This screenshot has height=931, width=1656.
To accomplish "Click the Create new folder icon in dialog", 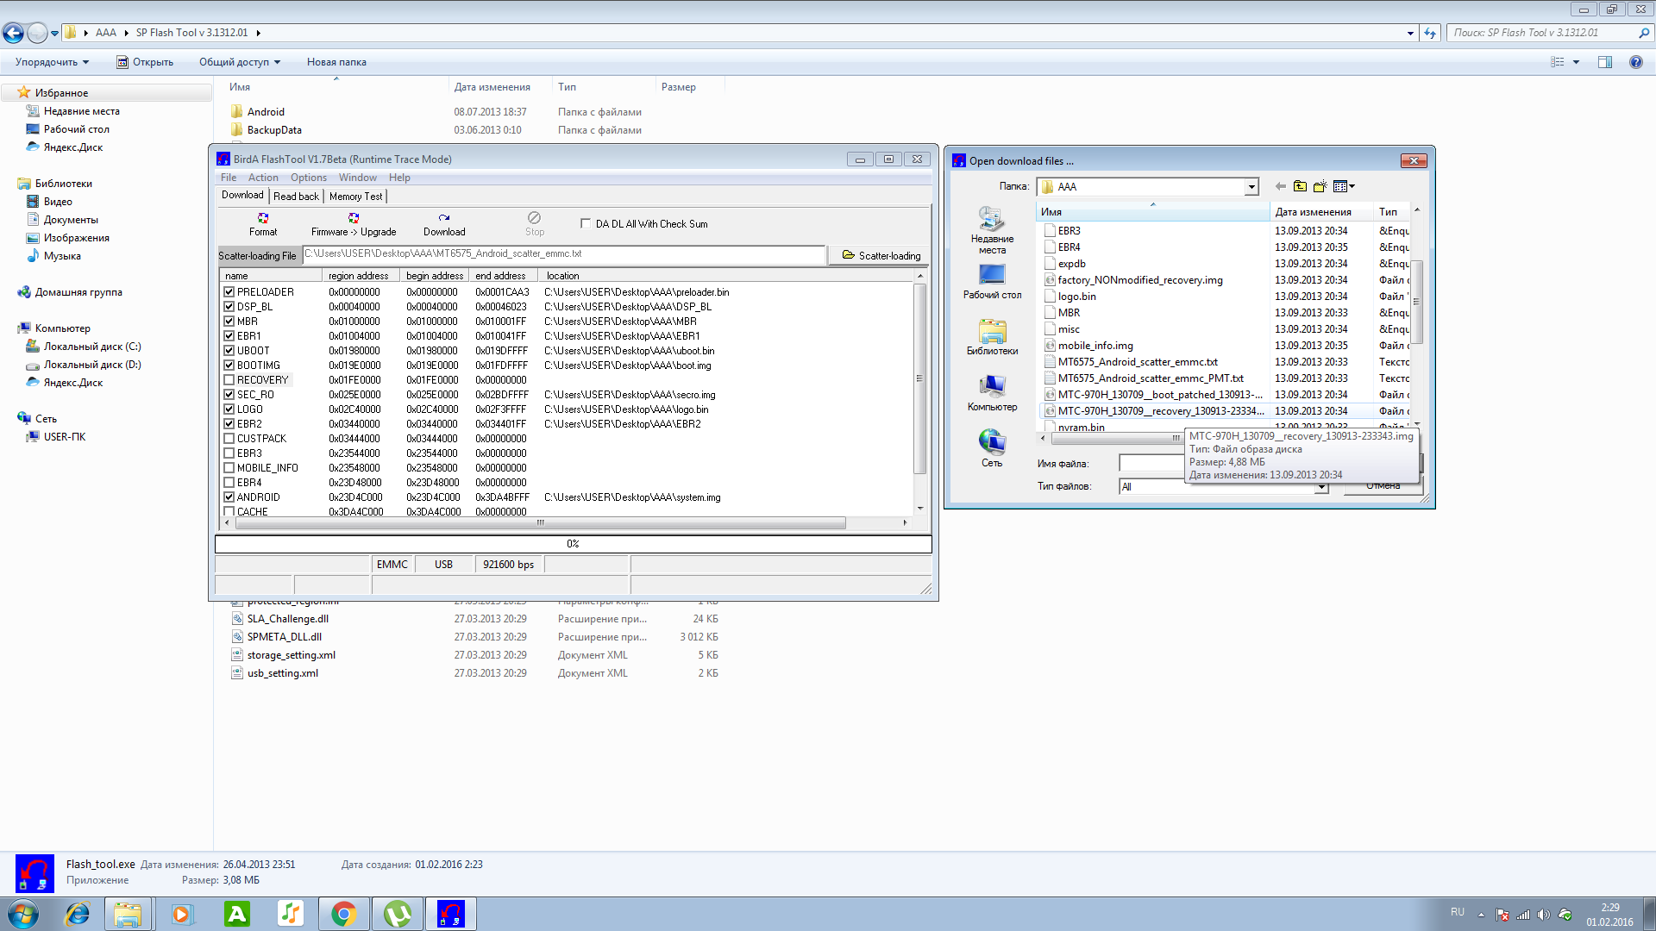I will tap(1320, 186).
